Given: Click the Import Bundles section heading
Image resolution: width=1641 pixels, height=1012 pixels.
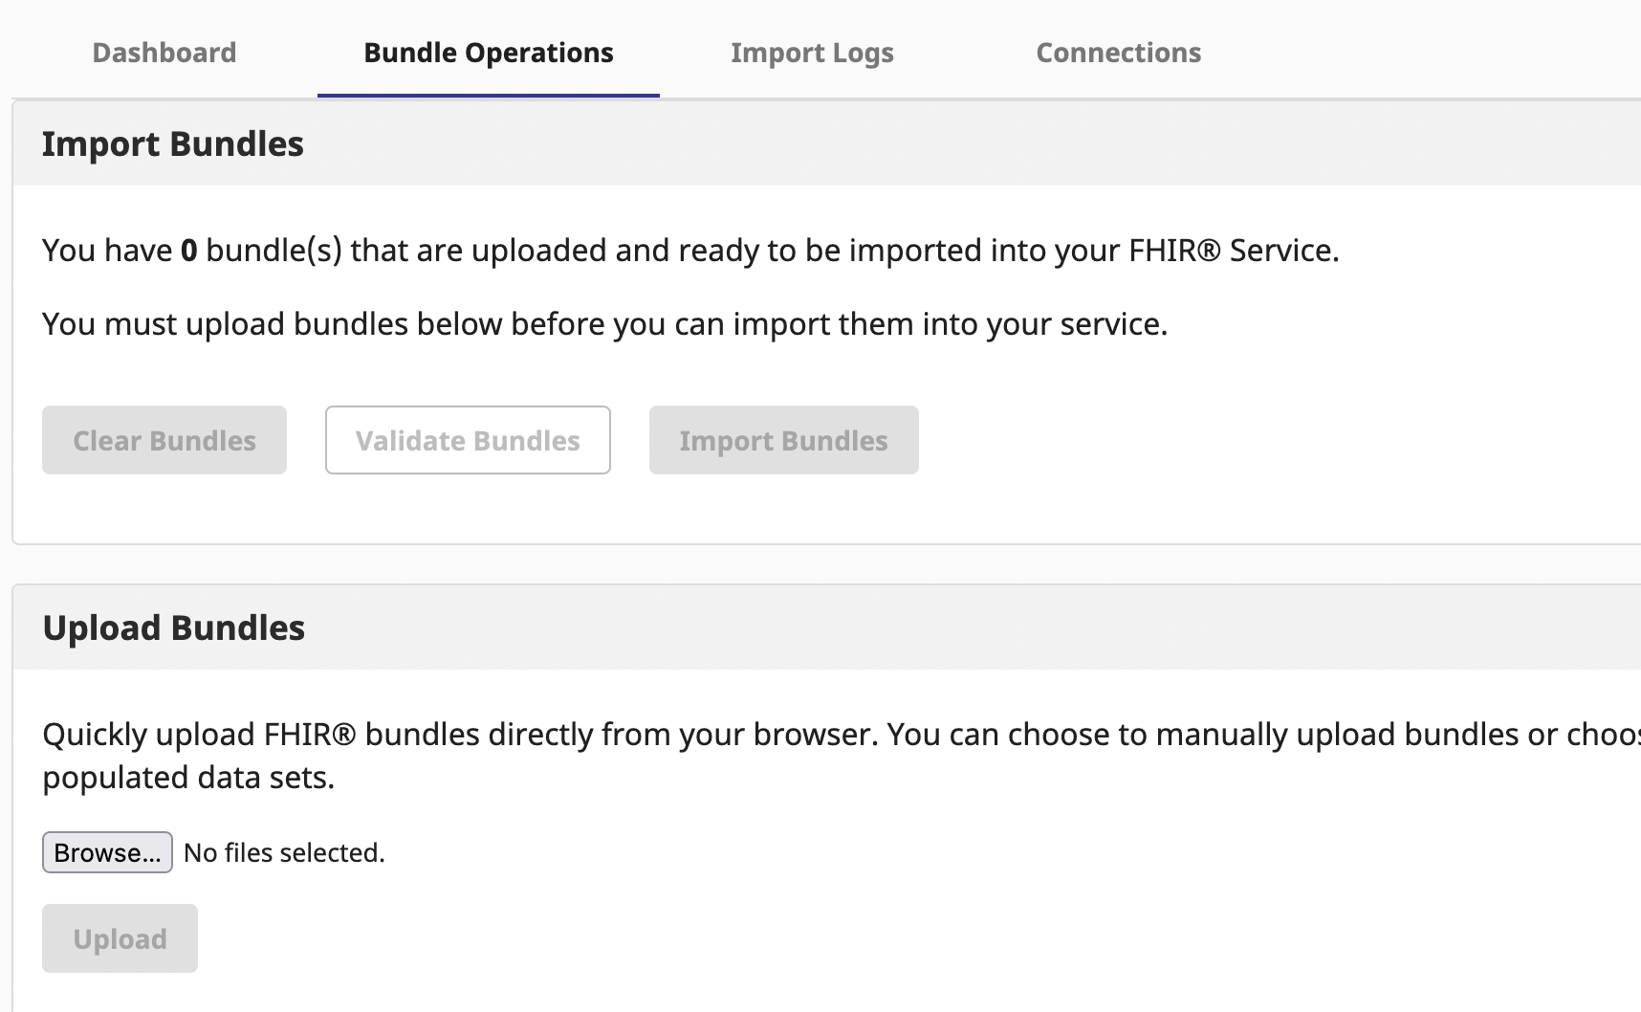Looking at the screenshot, I should click(172, 143).
